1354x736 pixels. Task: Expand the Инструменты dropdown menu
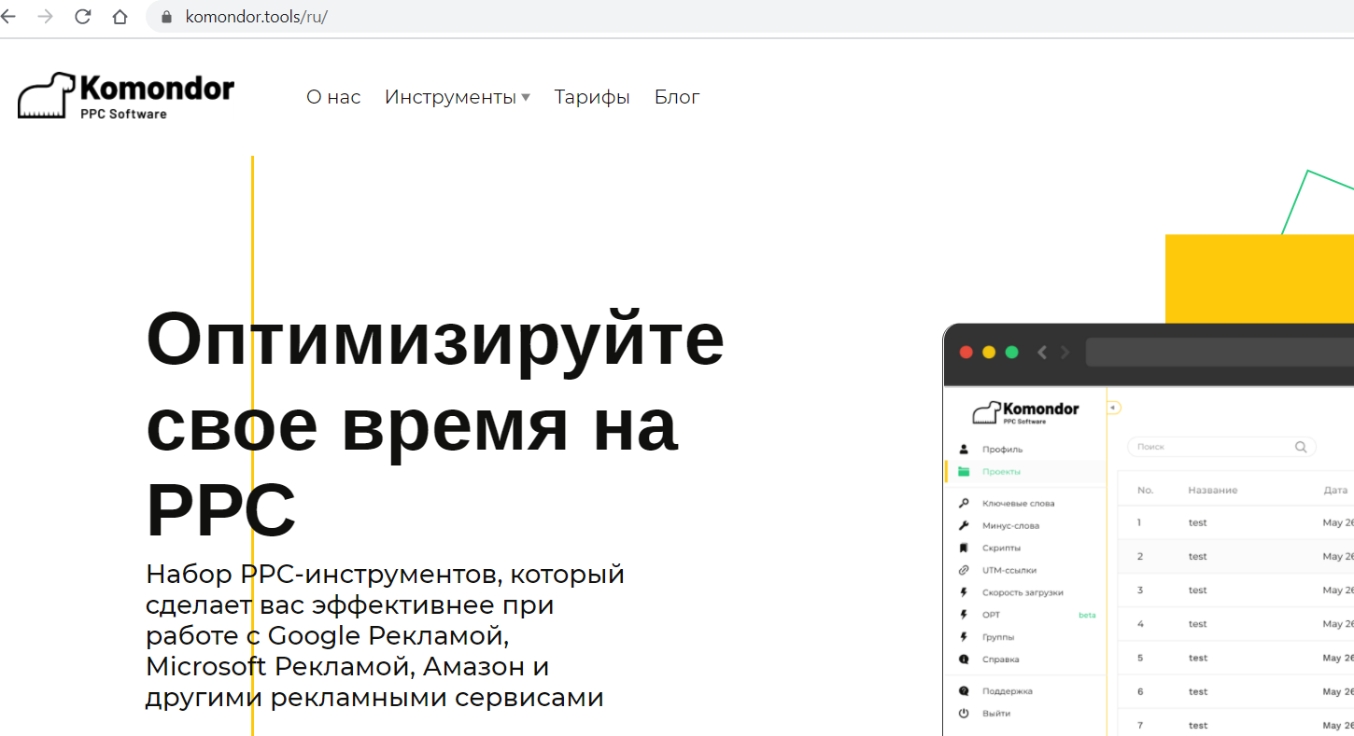click(457, 97)
